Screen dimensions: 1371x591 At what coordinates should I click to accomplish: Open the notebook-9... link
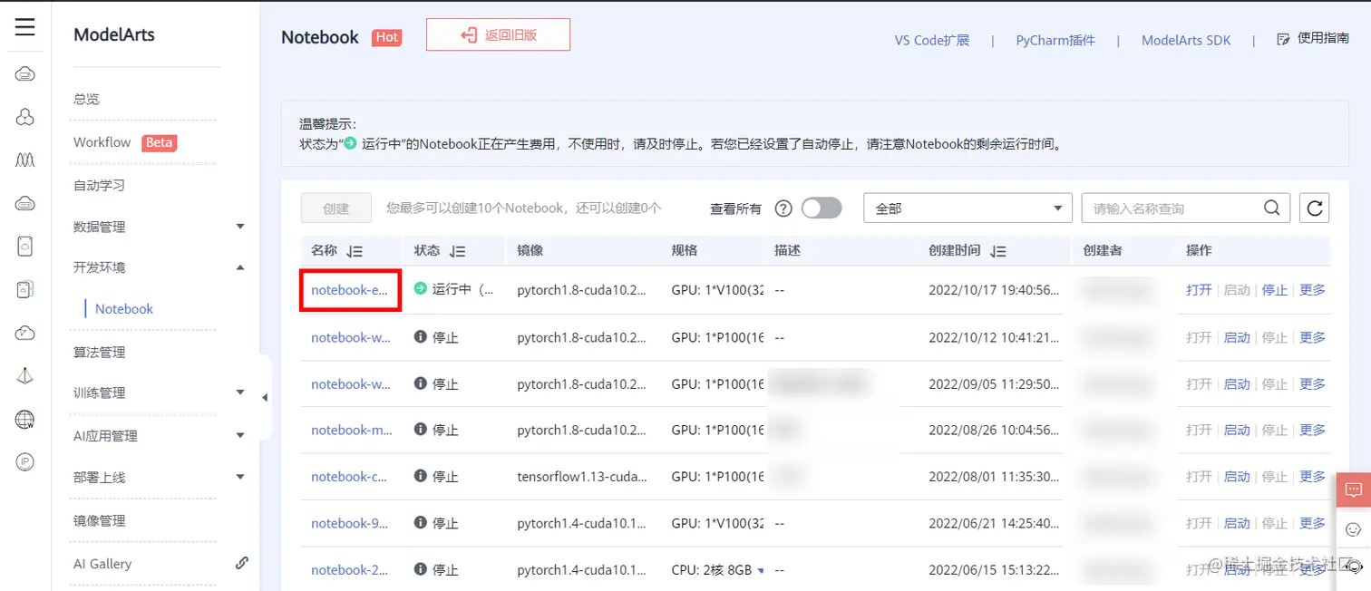pos(350,523)
